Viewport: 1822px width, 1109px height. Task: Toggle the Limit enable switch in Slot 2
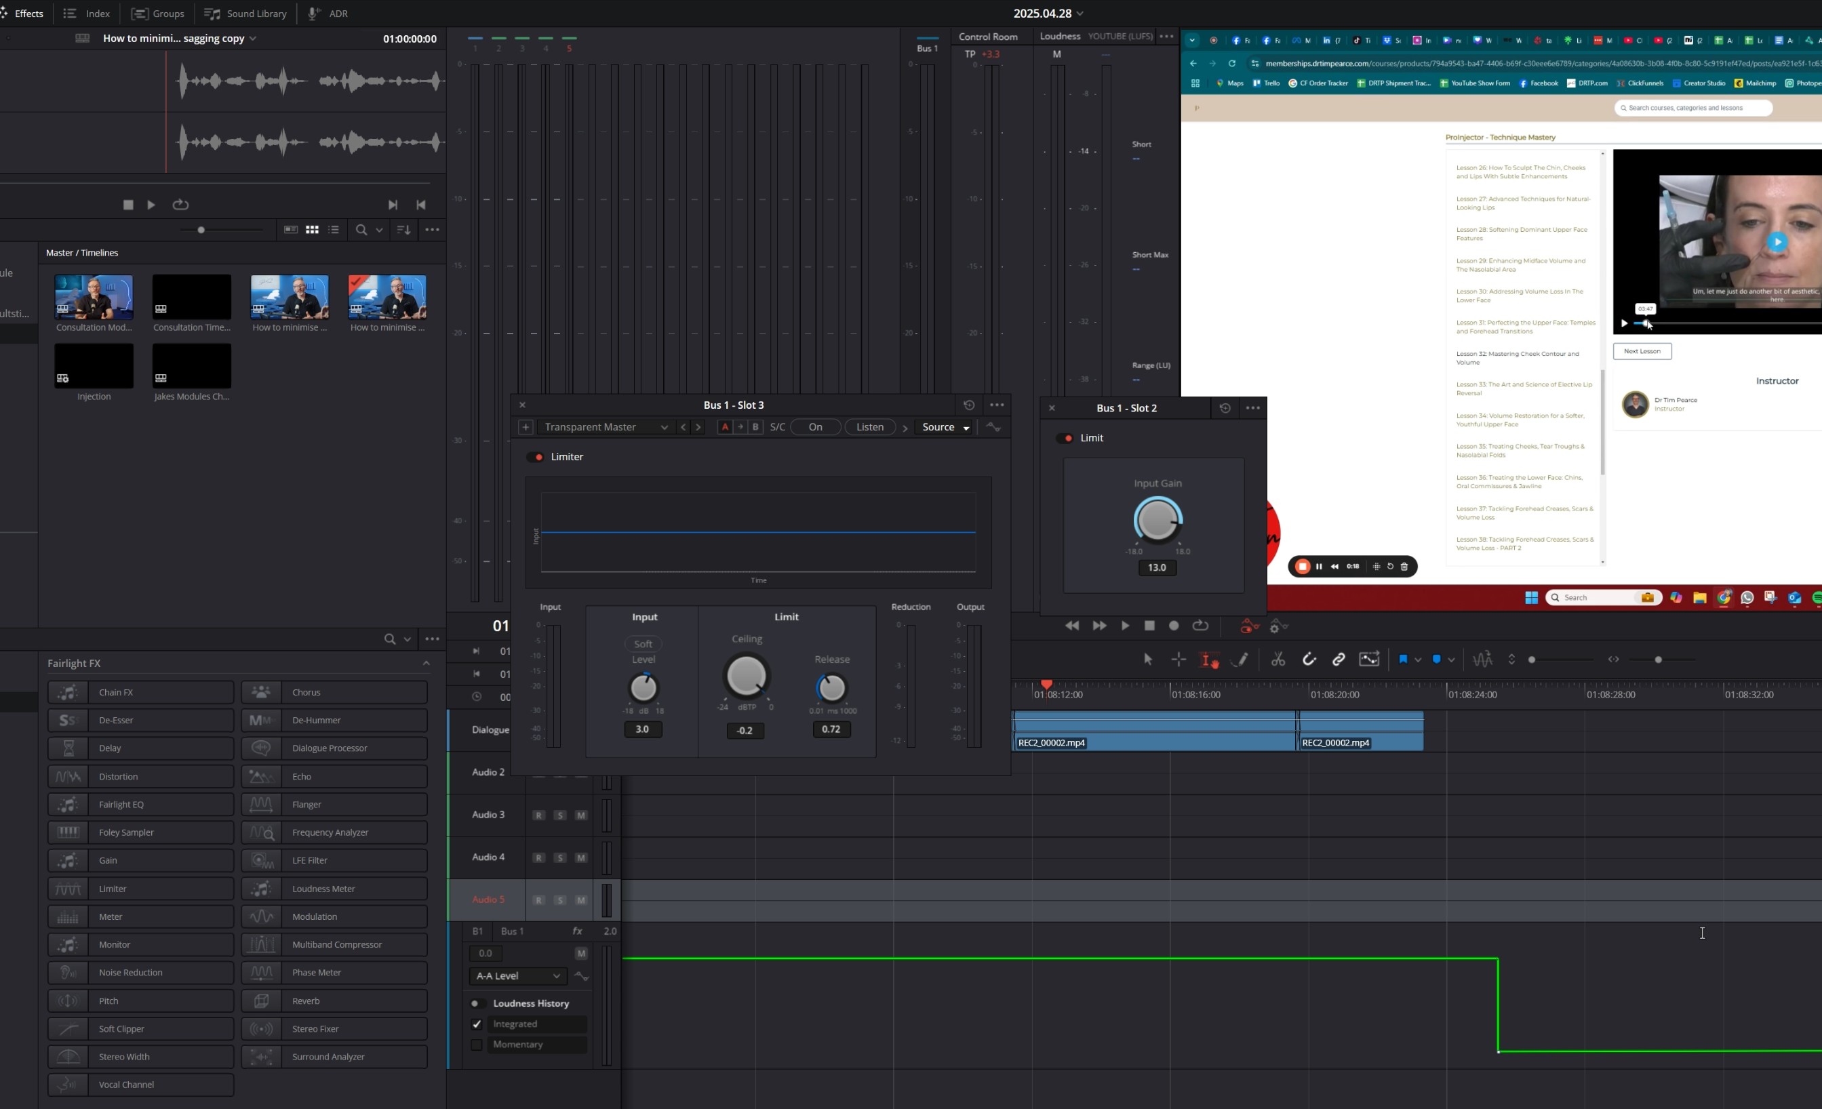tap(1065, 439)
